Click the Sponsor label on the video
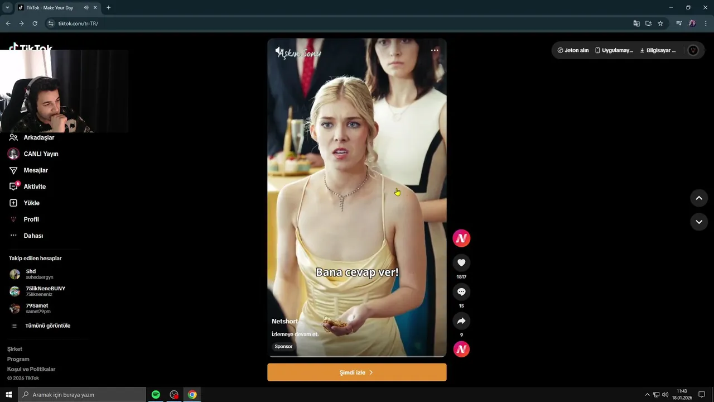The width and height of the screenshot is (714, 402). pos(283,346)
